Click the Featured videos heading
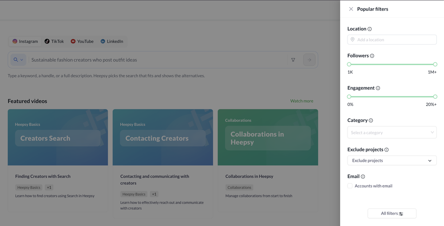The height and width of the screenshot is (226, 444). (x=28, y=101)
